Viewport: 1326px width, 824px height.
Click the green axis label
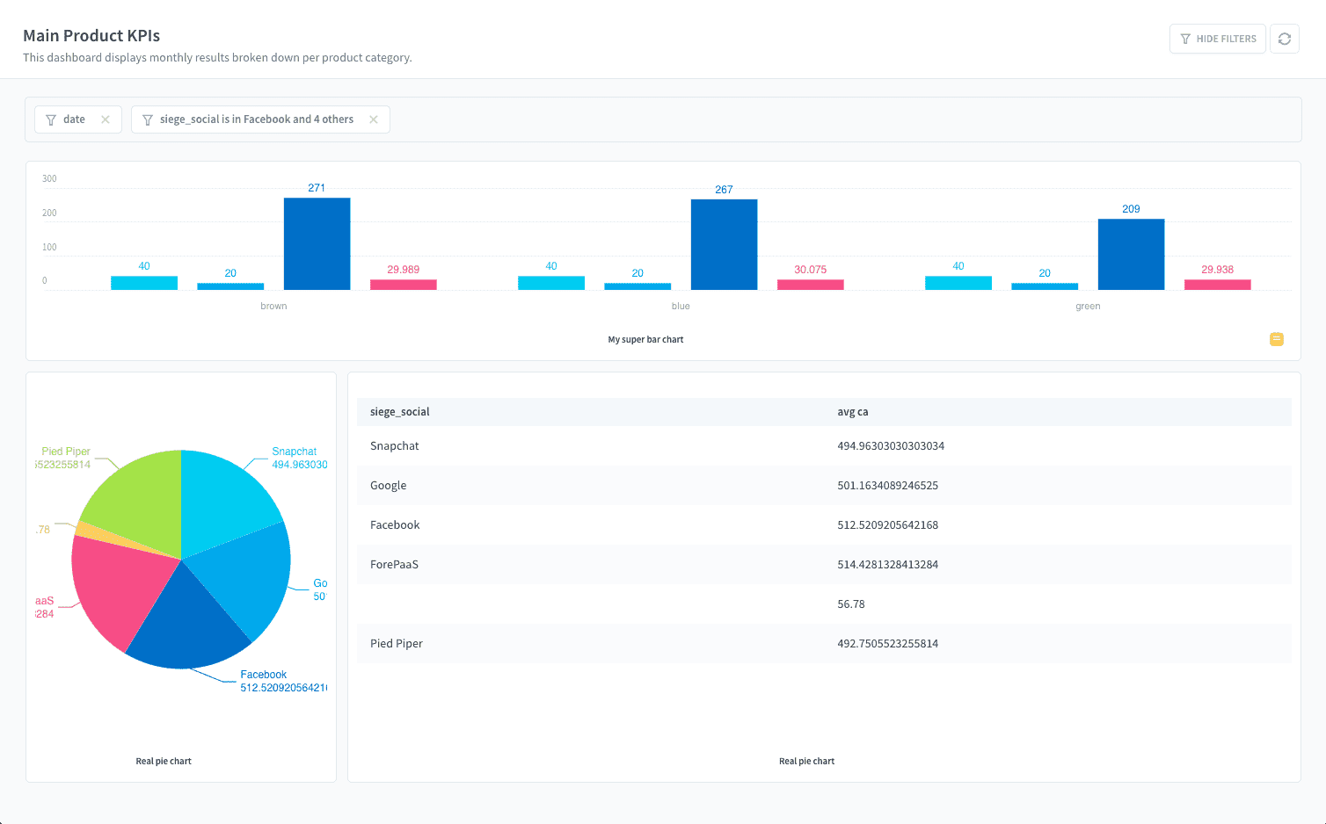[x=1088, y=306]
